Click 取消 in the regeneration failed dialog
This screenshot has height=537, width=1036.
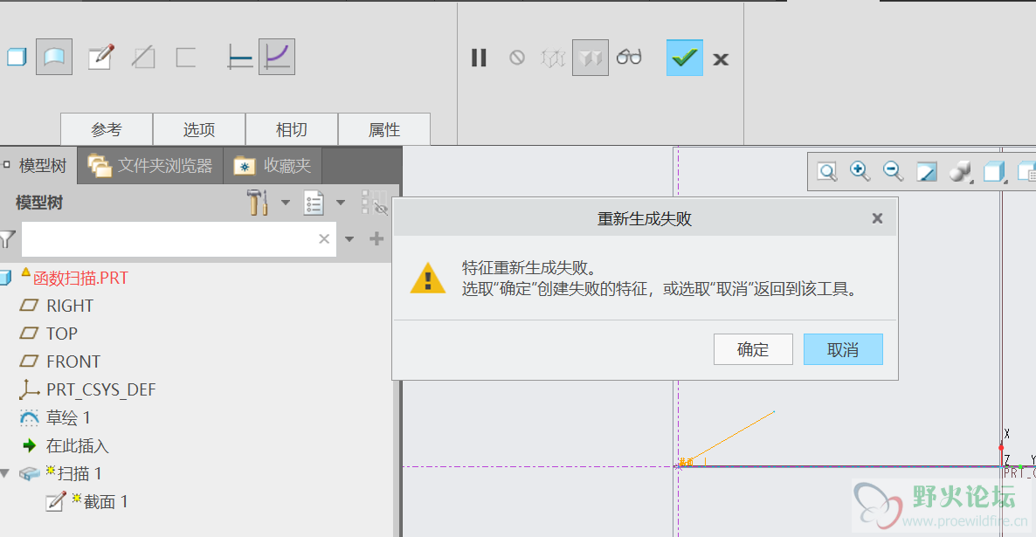(x=843, y=349)
